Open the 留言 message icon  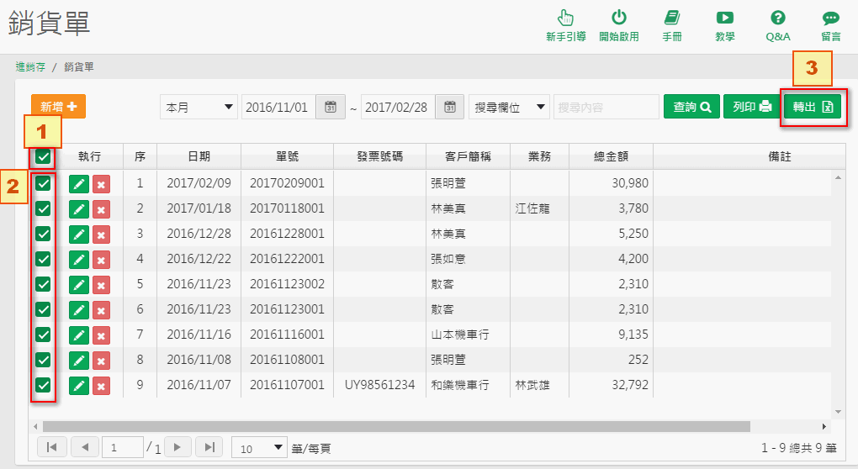click(830, 25)
